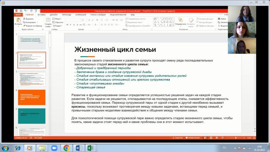The width and height of the screenshot is (270, 152).
Task: Click the Найти search icon
Action: (219, 19)
